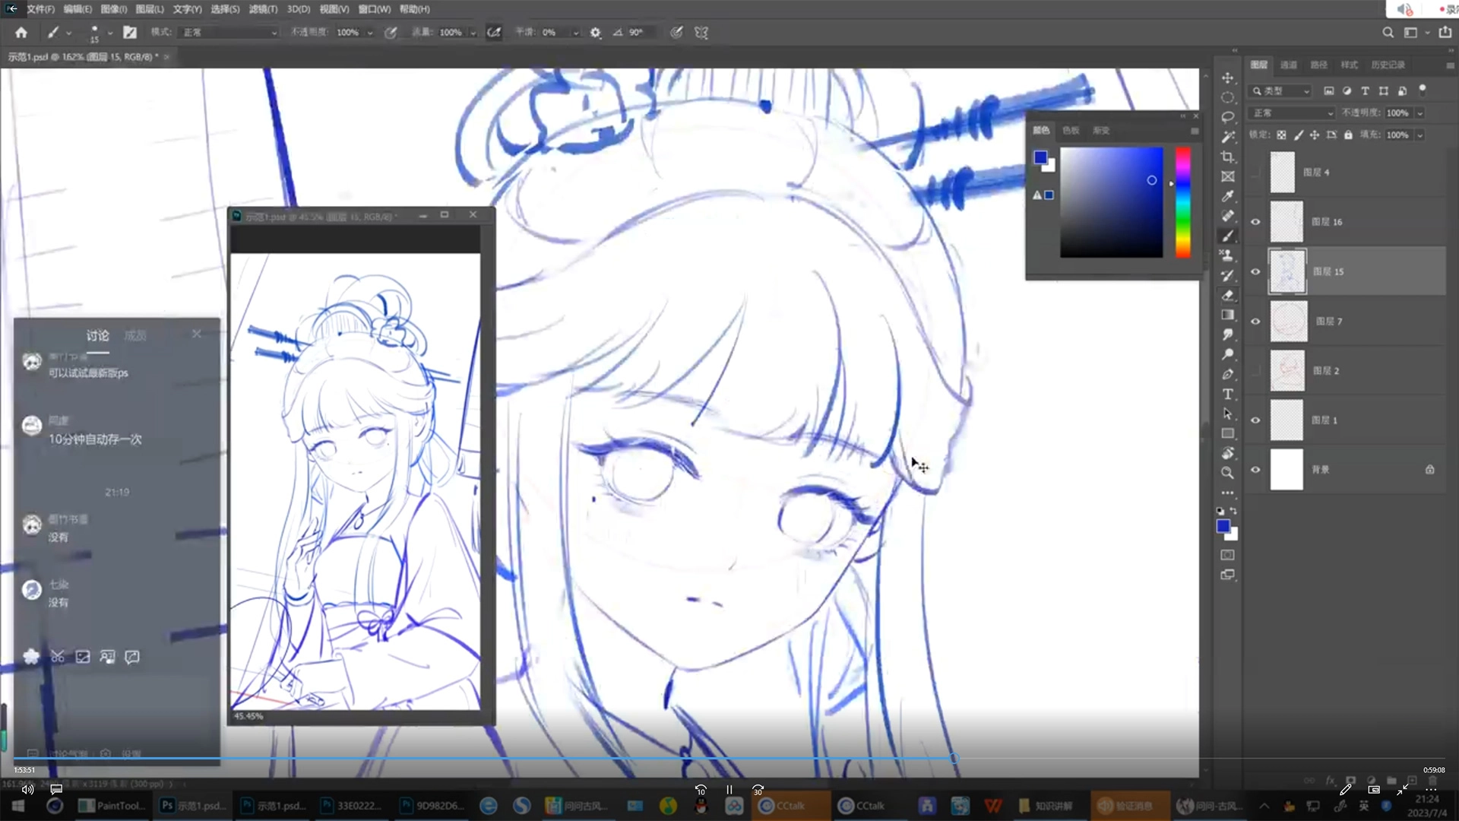1459x821 pixels.
Task: Switch to the 历史记录 tab
Action: [x=1388, y=65]
